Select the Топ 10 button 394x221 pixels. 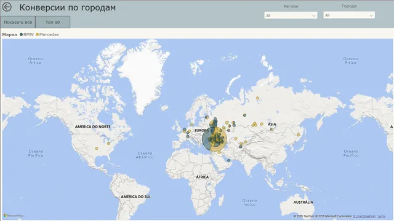tap(53, 22)
